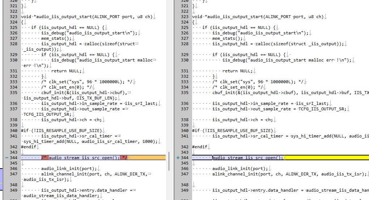Click line number 344 in right pane
The image size is (369, 200).
click(185, 158)
